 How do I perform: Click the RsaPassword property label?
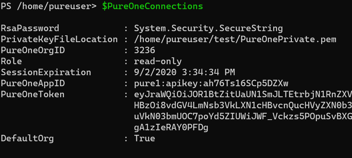30,28
